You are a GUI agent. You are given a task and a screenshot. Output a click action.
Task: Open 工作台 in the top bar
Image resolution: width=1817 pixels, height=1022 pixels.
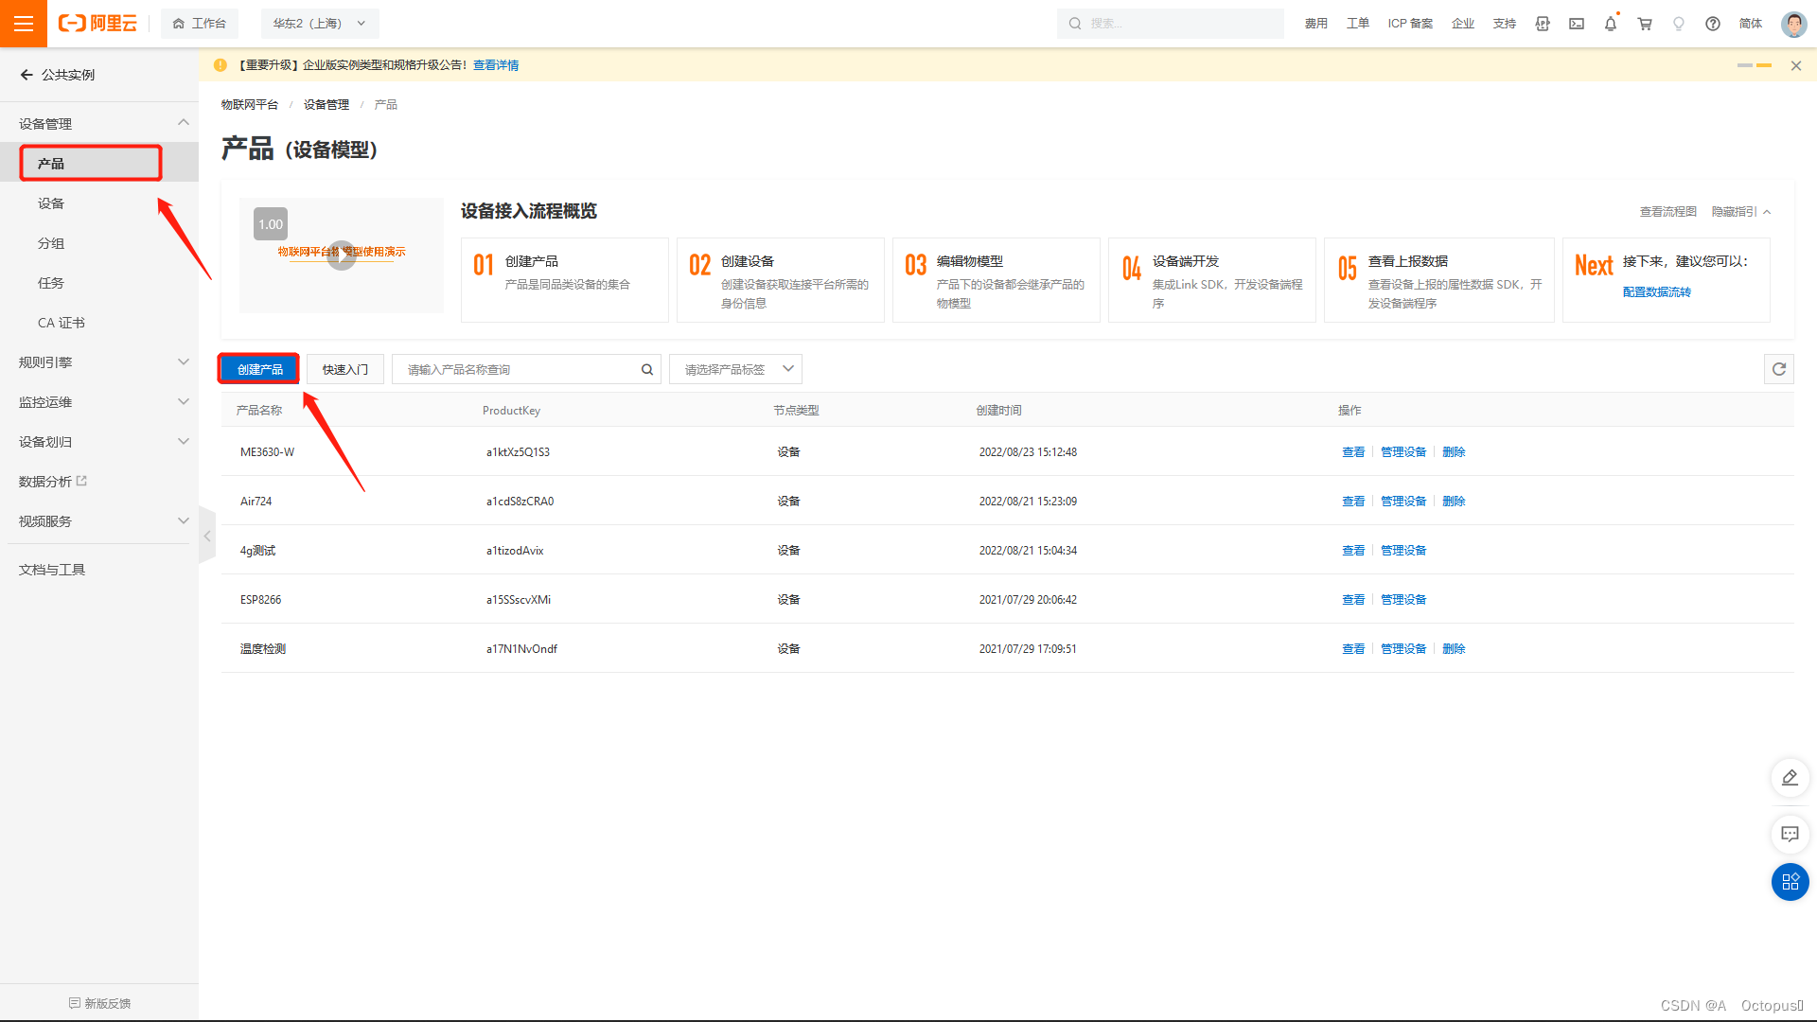coord(200,24)
